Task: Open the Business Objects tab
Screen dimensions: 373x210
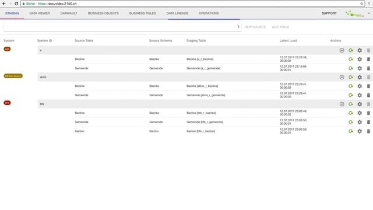Action: tap(103, 13)
